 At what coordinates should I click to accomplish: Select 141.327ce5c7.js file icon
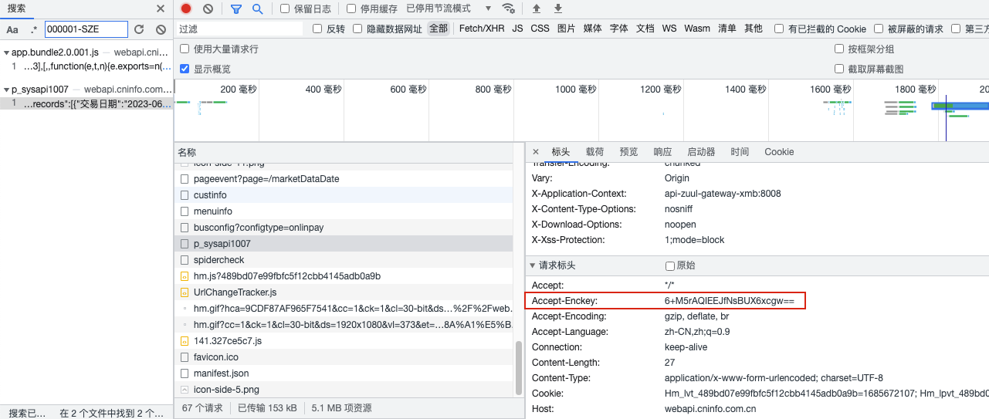click(x=185, y=341)
